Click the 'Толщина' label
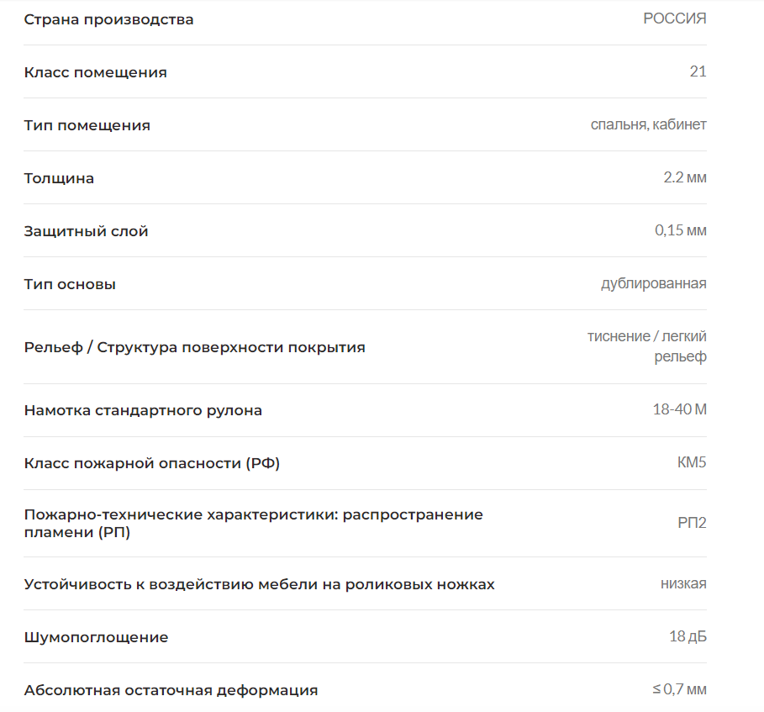Screen dimensions: 764x712 (59, 178)
